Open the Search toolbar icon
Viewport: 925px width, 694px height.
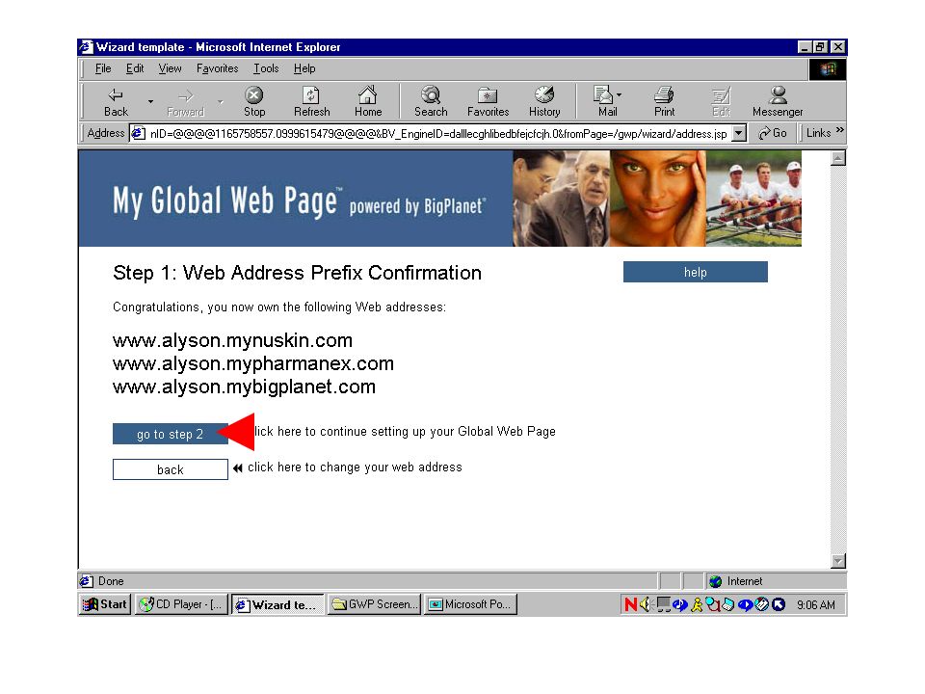(x=431, y=94)
